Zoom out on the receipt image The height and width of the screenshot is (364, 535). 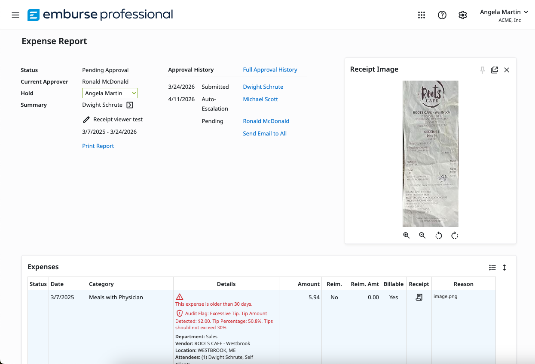(422, 235)
